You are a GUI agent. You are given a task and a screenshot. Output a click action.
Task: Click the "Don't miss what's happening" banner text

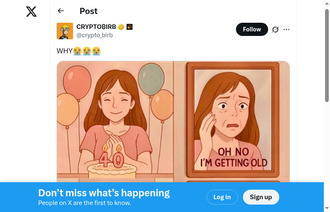coord(104,193)
